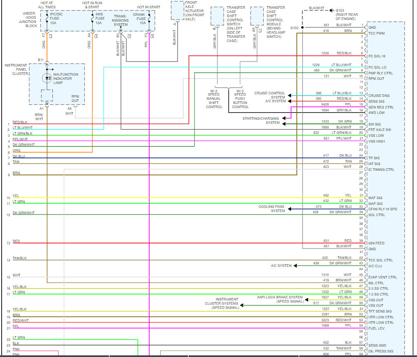Select the 'SENS GND' pin label
This screenshot has width=417, height=357.
point(377,345)
